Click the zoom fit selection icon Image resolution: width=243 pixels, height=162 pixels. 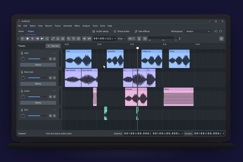tap(79, 39)
